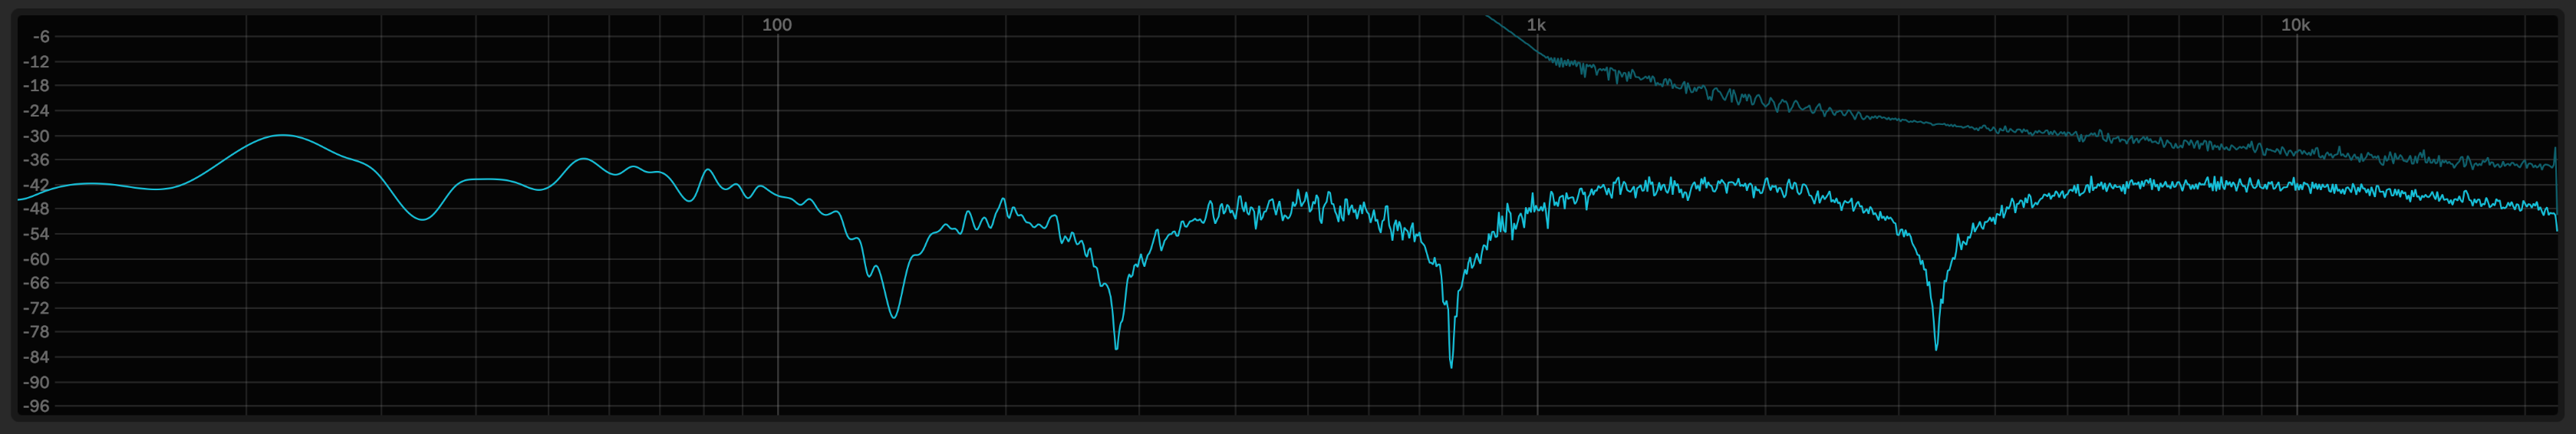Click the 10k frequency label
This screenshot has height=434, width=2576.
[x=2295, y=25]
